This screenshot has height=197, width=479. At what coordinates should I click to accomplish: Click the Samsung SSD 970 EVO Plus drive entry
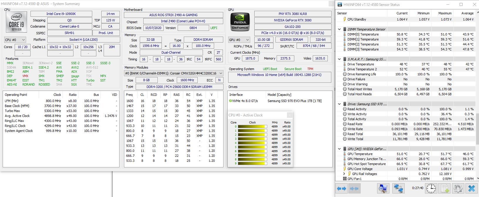pyautogui.click(x=295, y=101)
